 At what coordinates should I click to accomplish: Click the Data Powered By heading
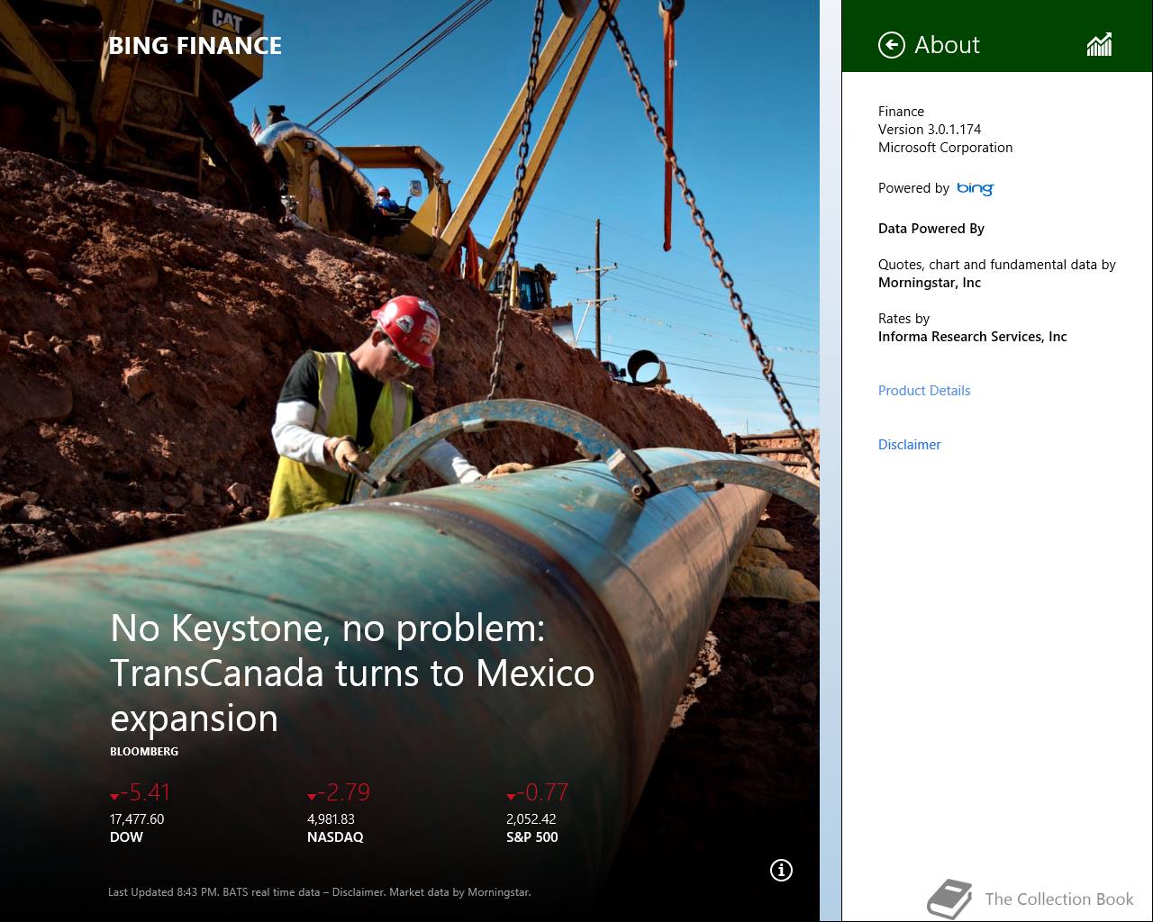tap(931, 229)
